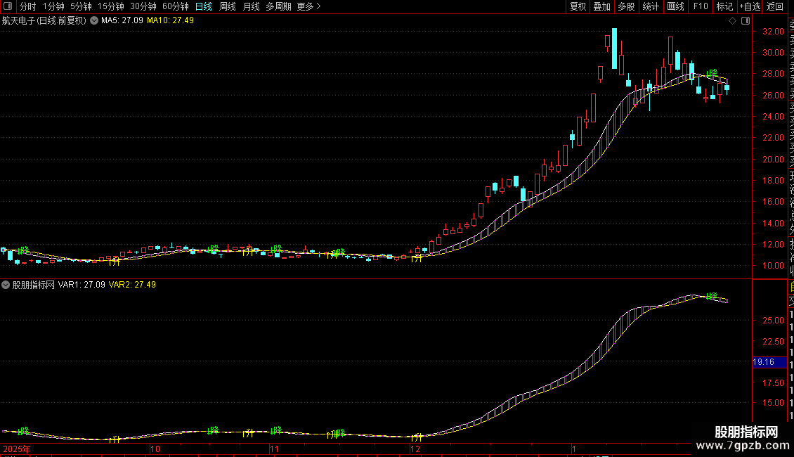The image size is (794, 457).
Task: Click the month 12 timeline marker
Action: click(x=415, y=449)
